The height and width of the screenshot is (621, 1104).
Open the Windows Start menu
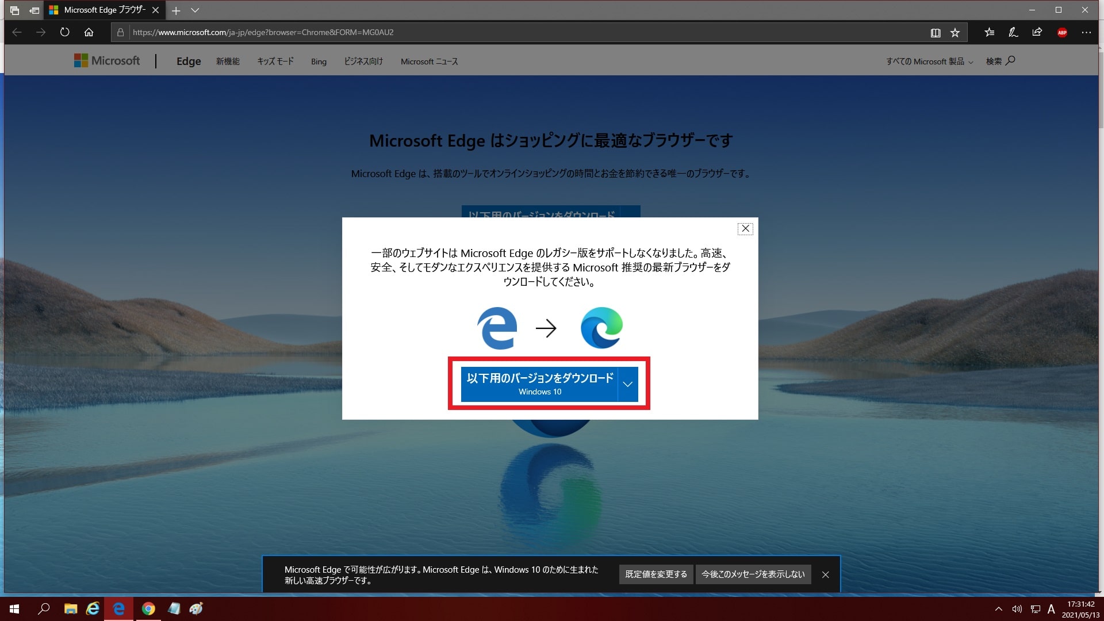(x=14, y=609)
